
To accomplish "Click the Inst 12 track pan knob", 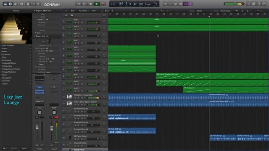I will coord(104,35).
